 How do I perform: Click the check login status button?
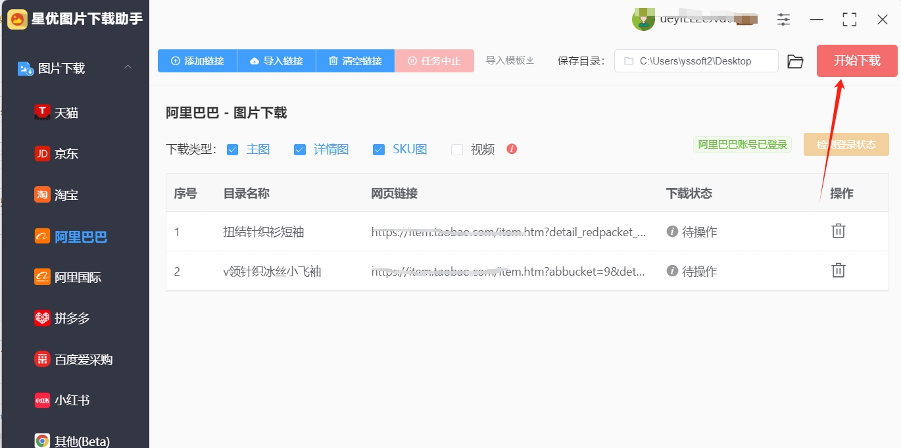[846, 145]
